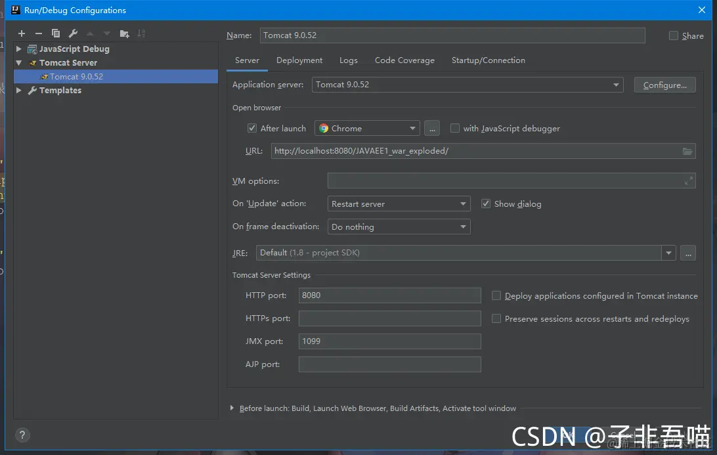Click the HTTPs port field
Screen dimensions: 717x455
click(389, 318)
